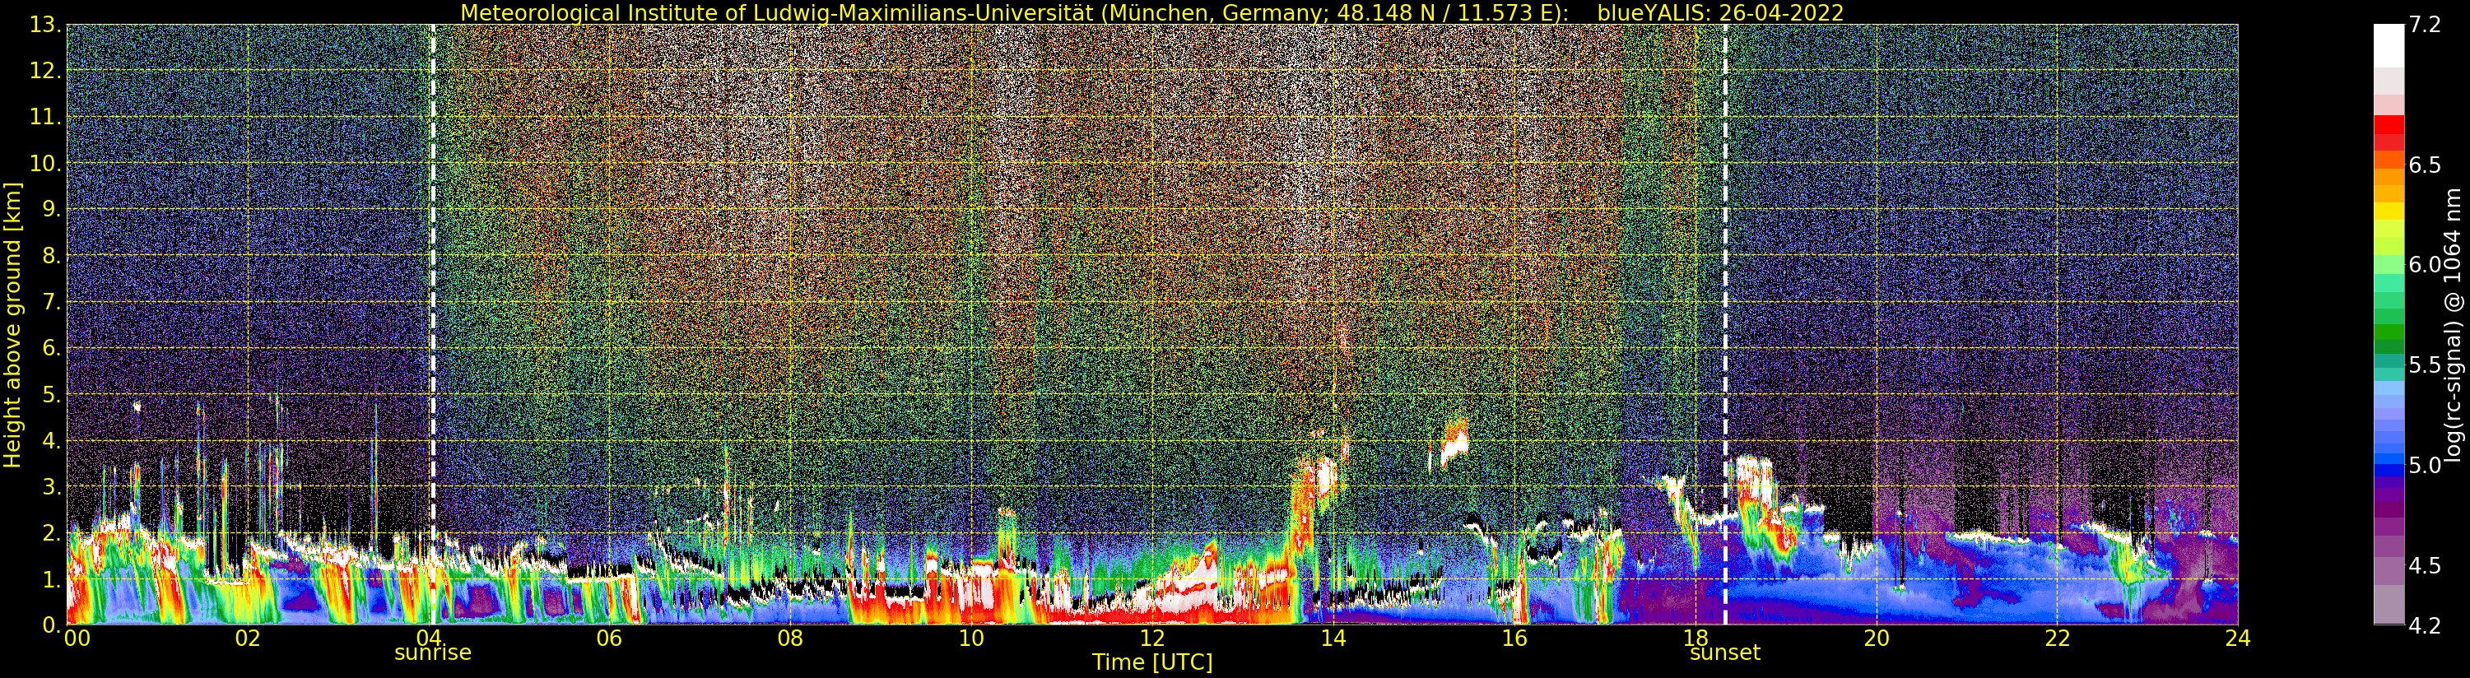2470x678 pixels.
Task: Click the height axis tick label 9
Action: coord(52,209)
